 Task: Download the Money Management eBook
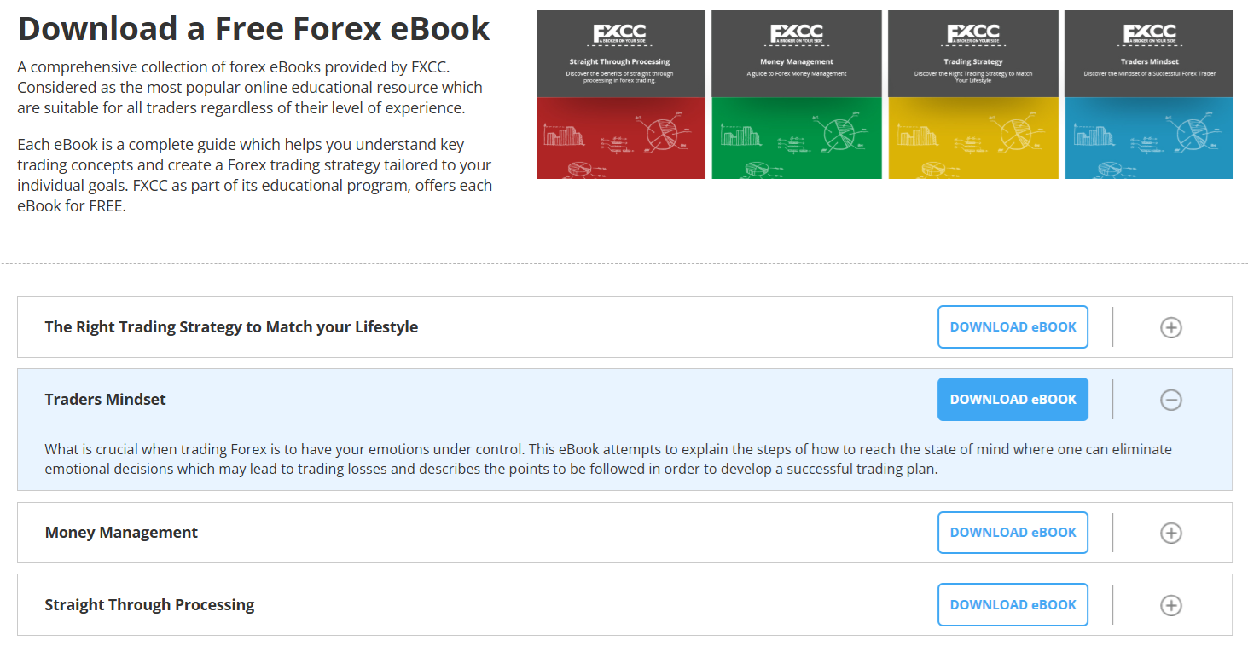(x=1013, y=533)
